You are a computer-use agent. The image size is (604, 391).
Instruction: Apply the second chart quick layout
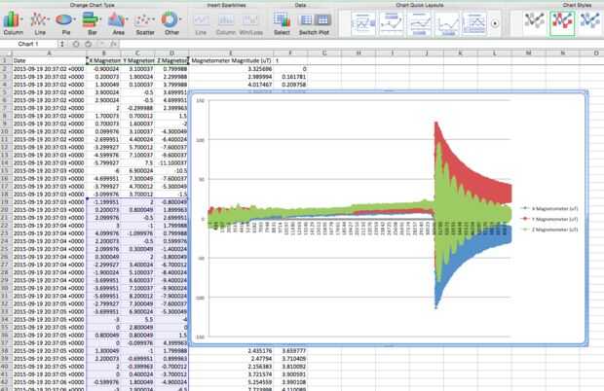391,23
